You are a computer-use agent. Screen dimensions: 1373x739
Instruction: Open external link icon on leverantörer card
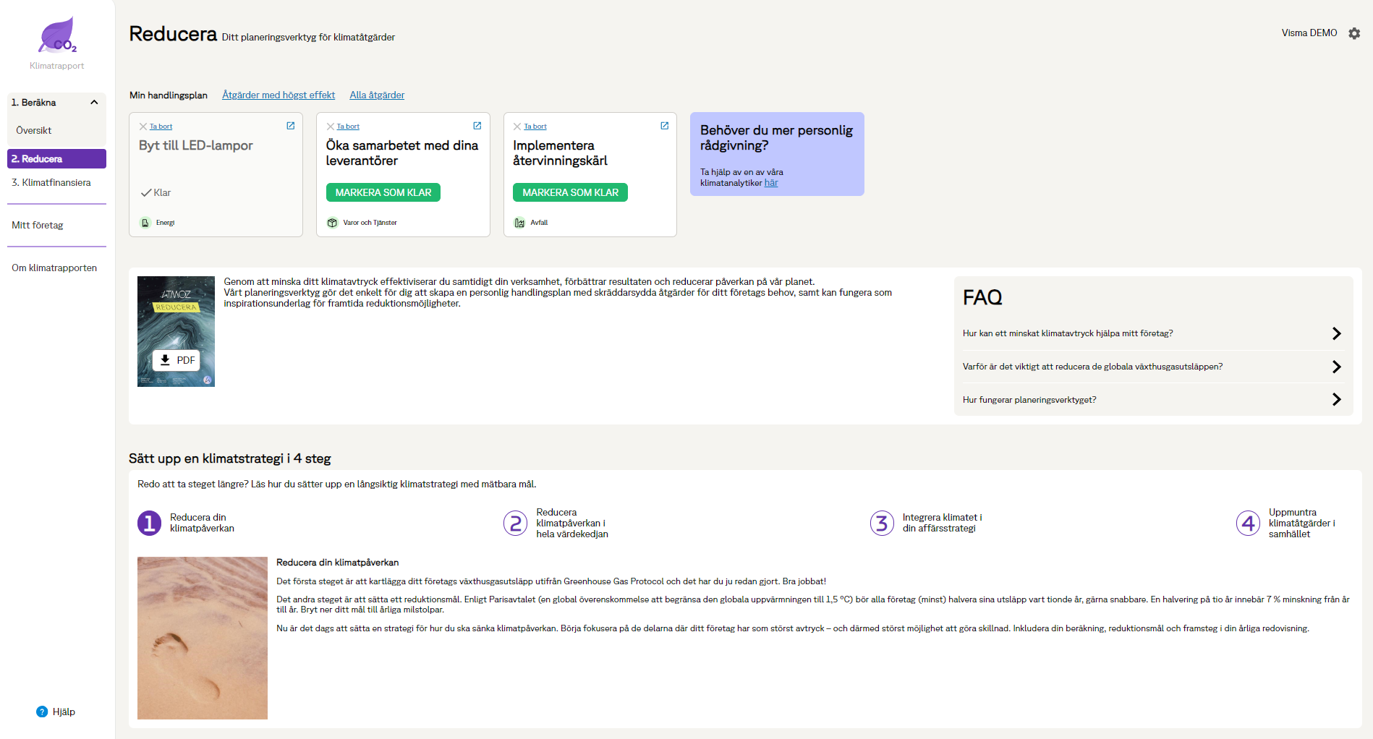[x=477, y=126]
